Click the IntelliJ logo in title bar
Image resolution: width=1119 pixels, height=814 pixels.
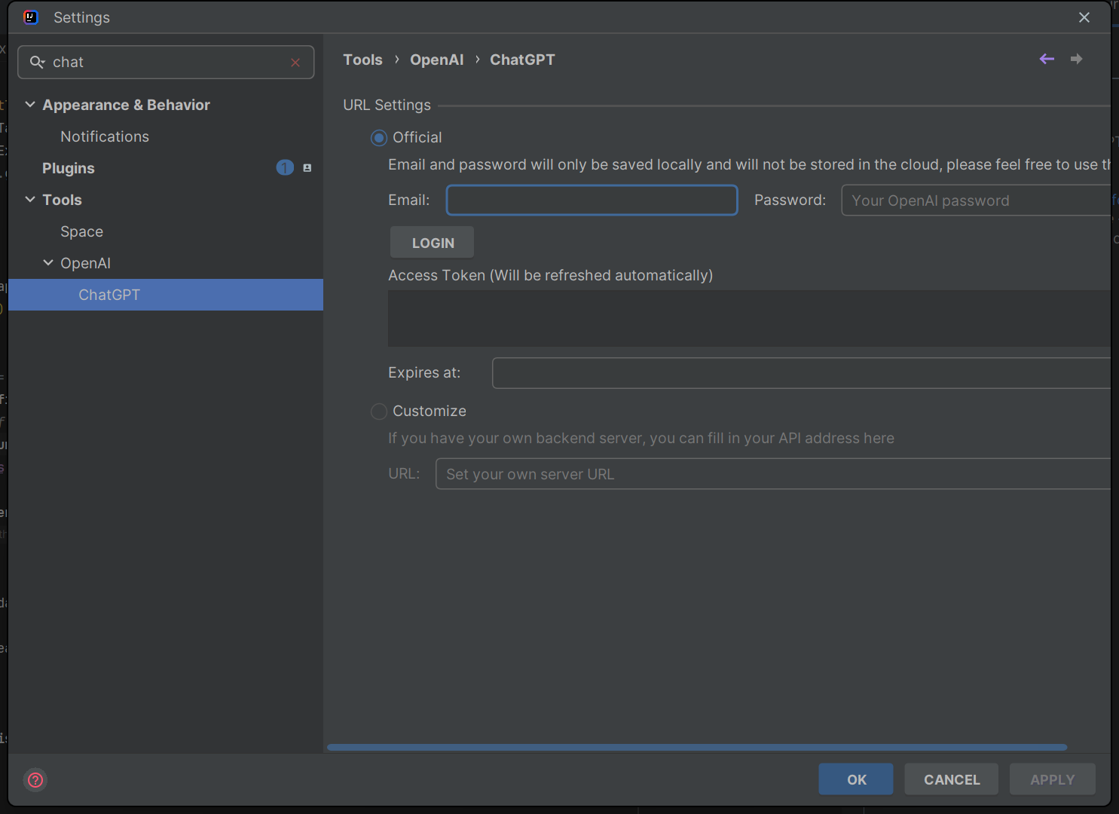click(x=31, y=17)
